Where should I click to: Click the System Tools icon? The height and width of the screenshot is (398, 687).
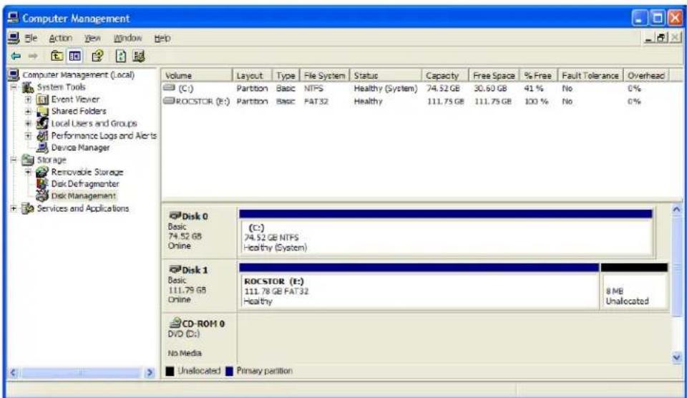click(x=28, y=87)
